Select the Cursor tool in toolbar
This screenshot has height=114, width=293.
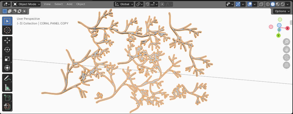[x=7, y=30]
